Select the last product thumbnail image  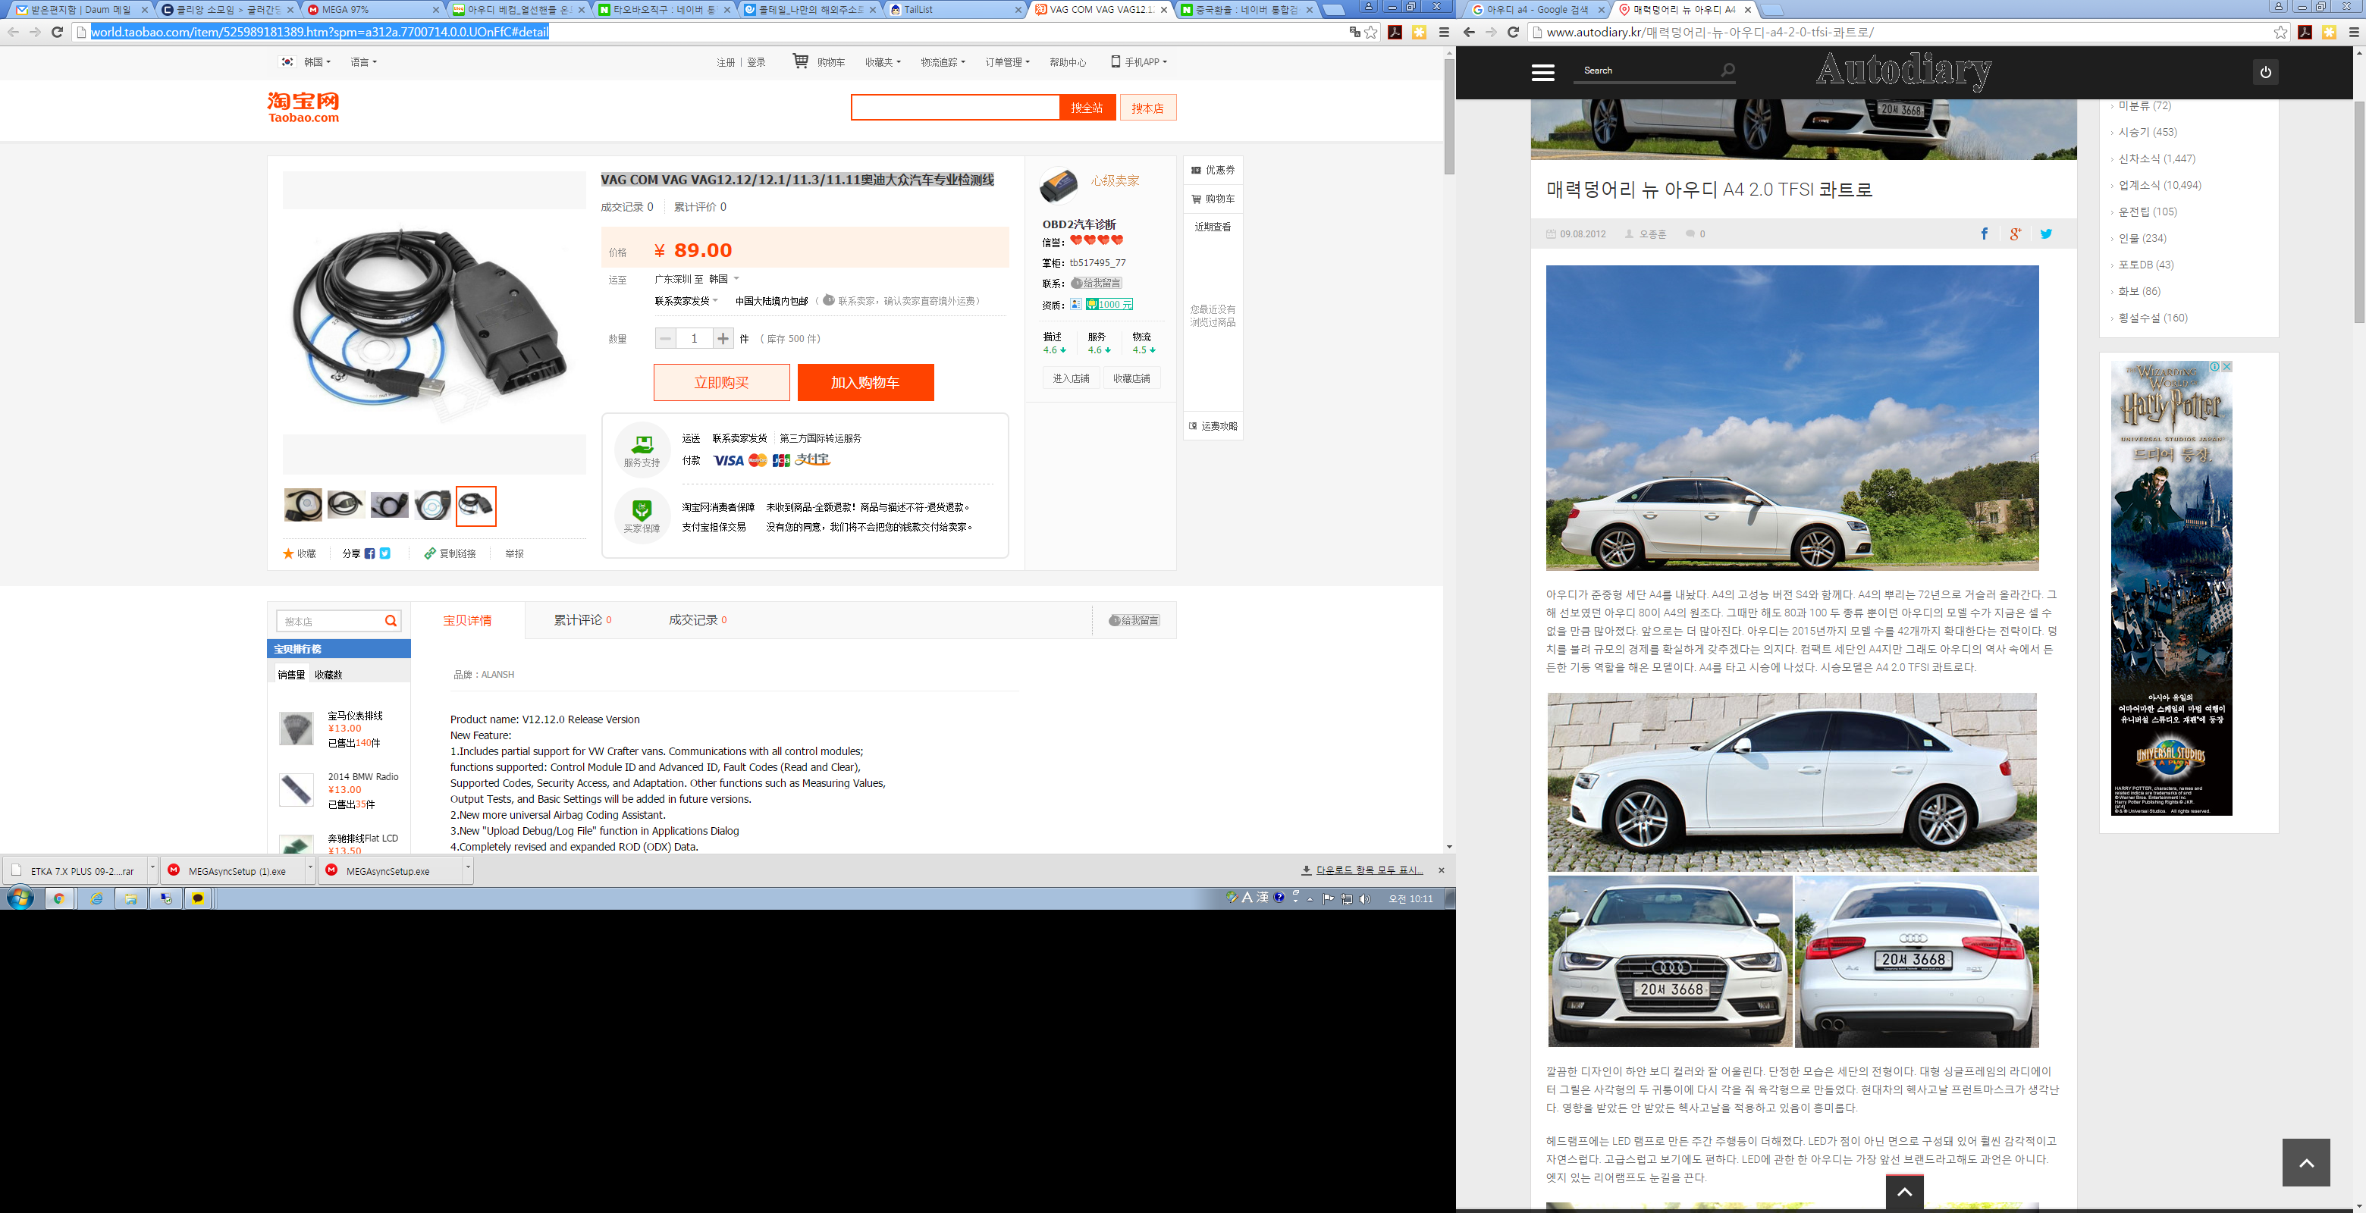pyautogui.click(x=475, y=506)
